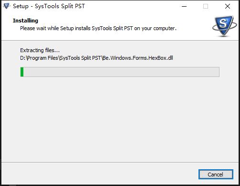This screenshot has height=186, width=240.
Task: Click the Be.Windows.Forms.HexBox.dll filename
Action: click(x=138, y=58)
